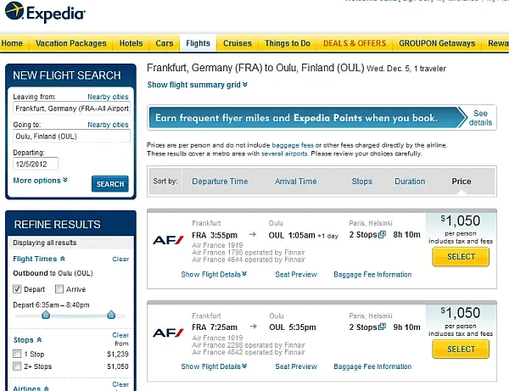Sort results by Duration
Viewport: 509px width, 391px height.
[410, 182]
